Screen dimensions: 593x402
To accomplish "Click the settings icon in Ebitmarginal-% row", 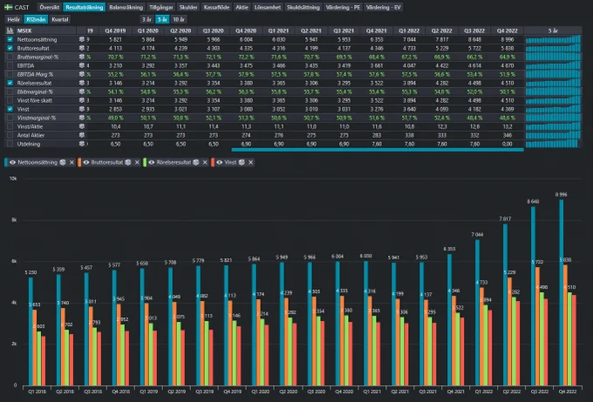I will [x=82, y=92].
